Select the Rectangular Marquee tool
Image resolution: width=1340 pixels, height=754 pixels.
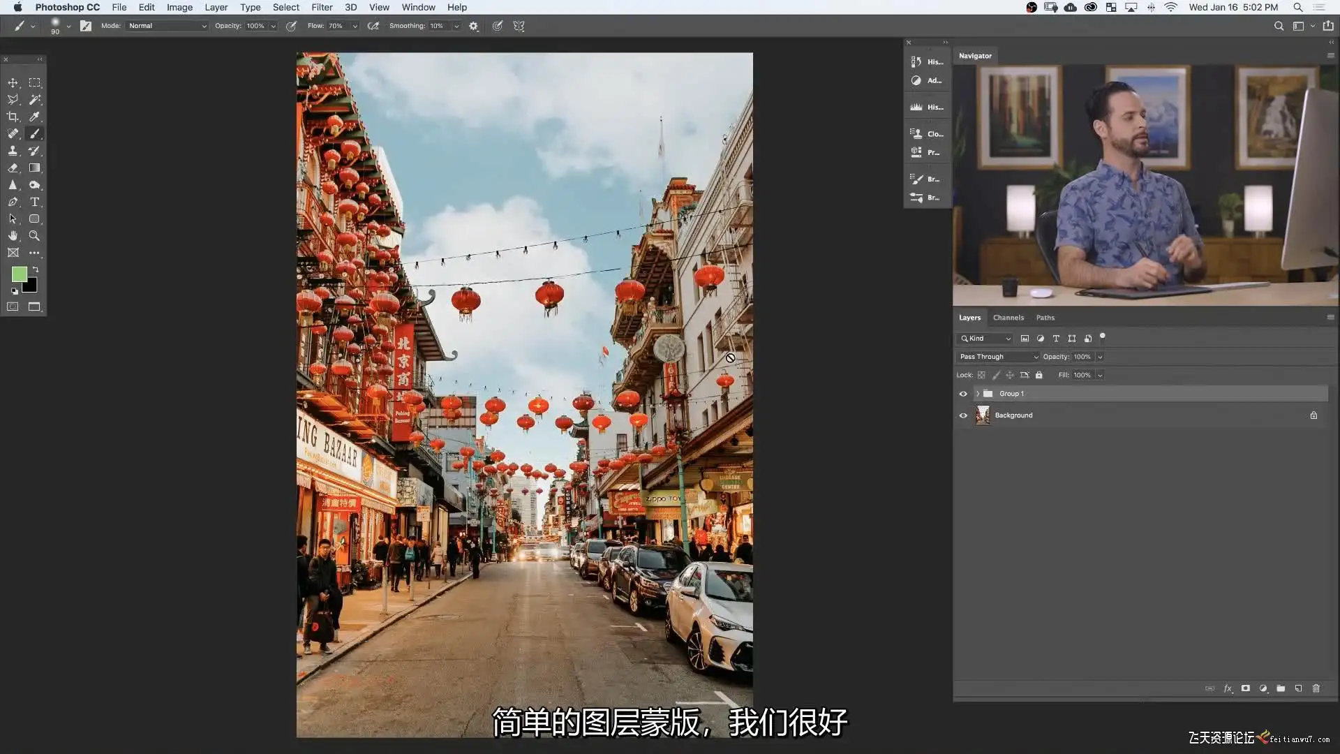point(34,82)
